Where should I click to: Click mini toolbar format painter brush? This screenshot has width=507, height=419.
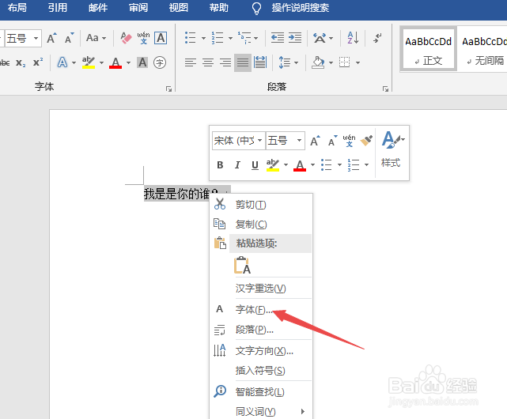(x=366, y=141)
